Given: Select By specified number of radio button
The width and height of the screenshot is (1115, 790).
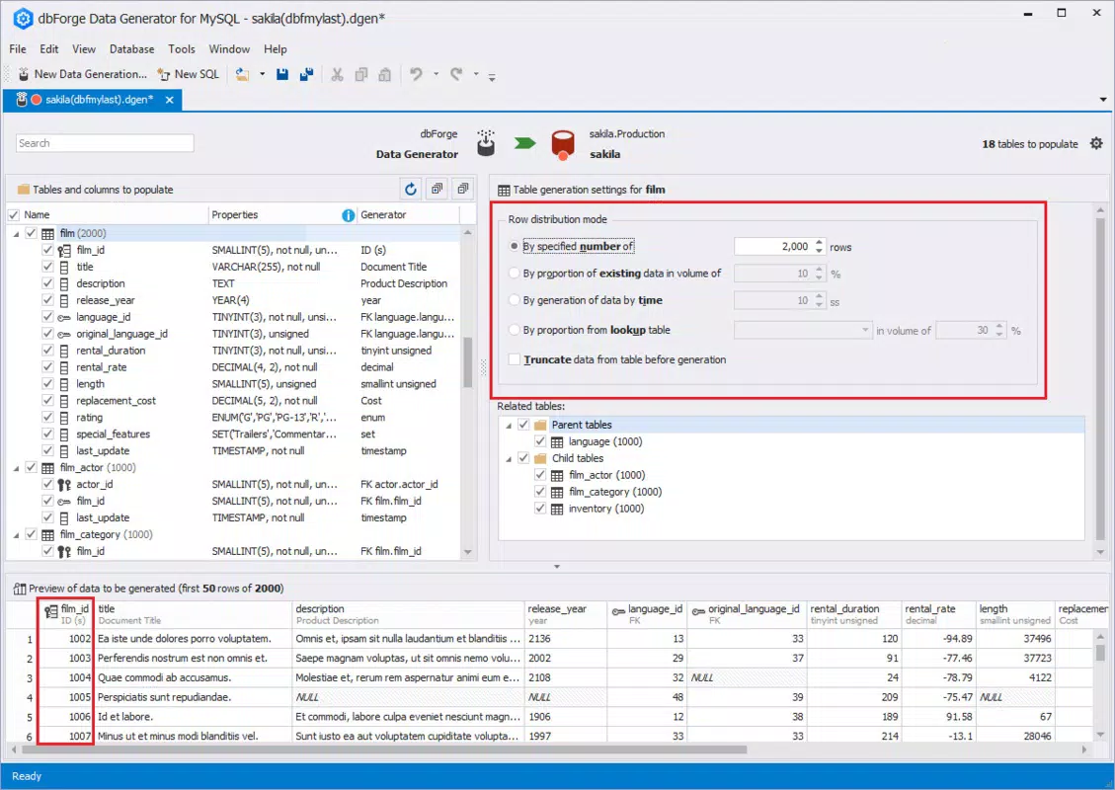Looking at the screenshot, I should coord(515,246).
